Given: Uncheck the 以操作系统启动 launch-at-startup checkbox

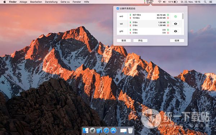Looking at the screenshot, I should 118,8.
